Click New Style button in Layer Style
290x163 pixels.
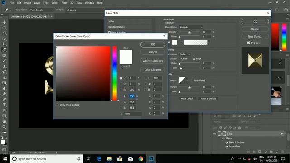tap(255, 36)
